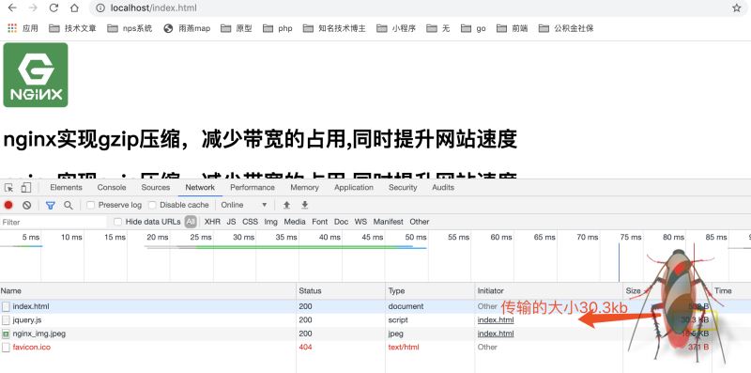The height and width of the screenshot is (373, 751).
Task: Filter requests by CSS
Action: [x=250, y=222]
